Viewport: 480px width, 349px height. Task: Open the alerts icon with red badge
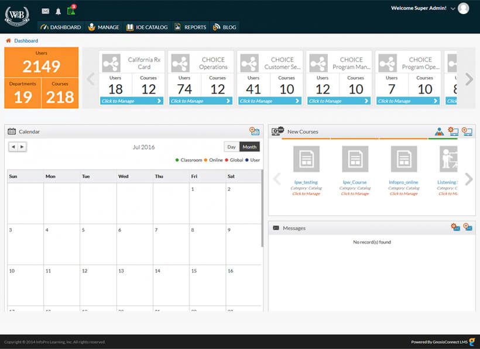click(71, 11)
